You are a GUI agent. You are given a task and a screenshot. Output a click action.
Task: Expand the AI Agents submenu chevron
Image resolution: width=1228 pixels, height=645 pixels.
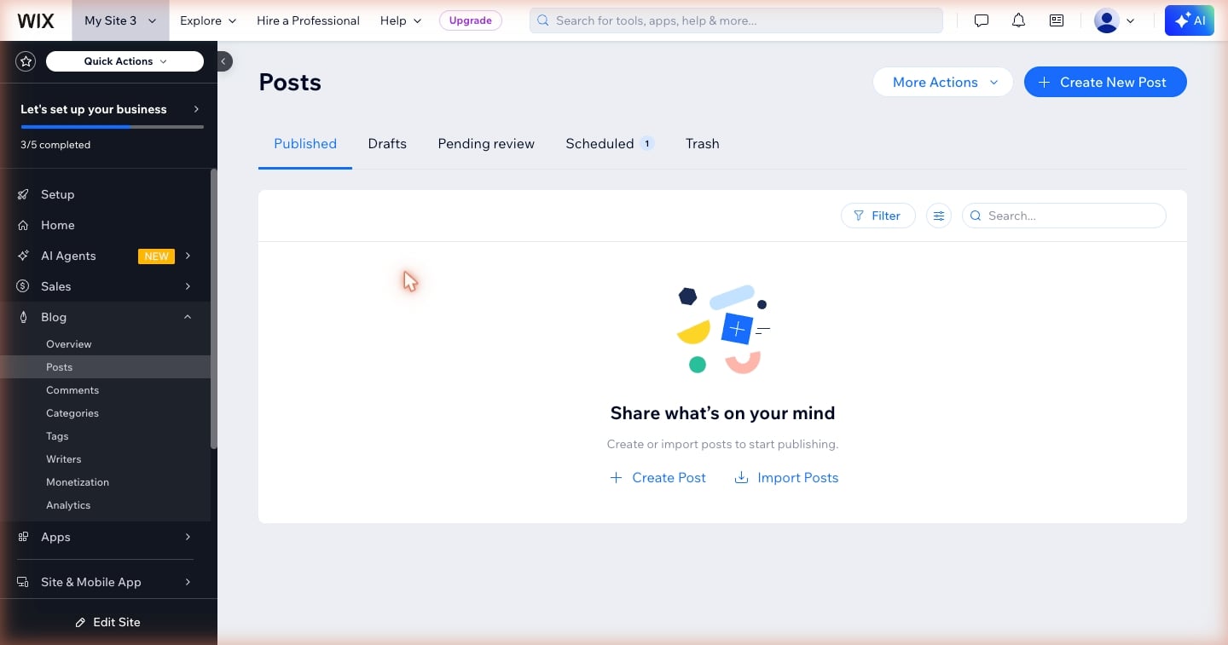(x=188, y=256)
